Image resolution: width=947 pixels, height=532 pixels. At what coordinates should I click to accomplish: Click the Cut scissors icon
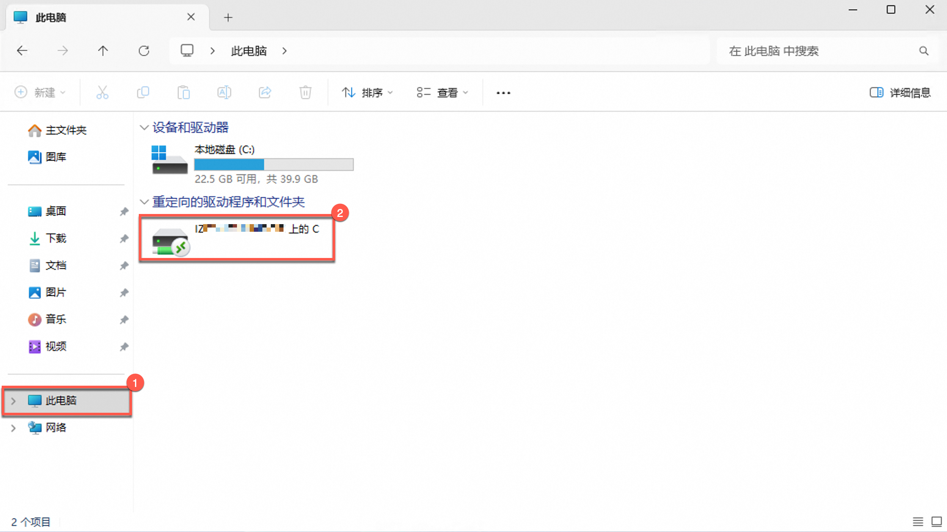tap(102, 92)
